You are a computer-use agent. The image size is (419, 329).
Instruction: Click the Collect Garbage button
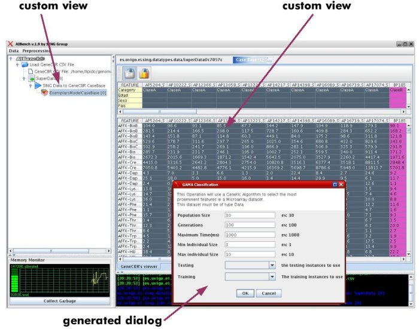tap(60, 301)
